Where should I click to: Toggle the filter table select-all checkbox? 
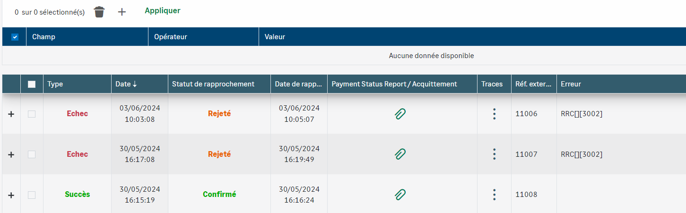[x=15, y=37]
